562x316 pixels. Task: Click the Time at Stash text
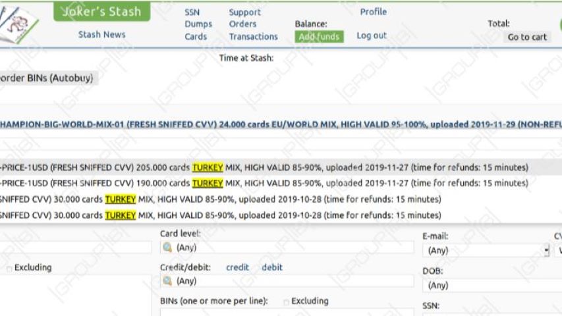pos(246,58)
